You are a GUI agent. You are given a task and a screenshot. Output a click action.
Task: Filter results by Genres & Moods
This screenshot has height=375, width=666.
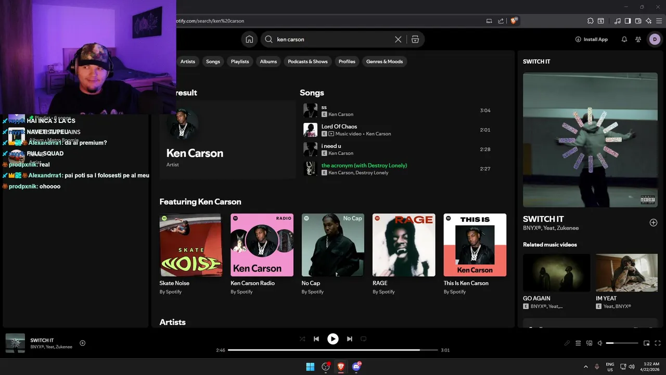(385, 61)
